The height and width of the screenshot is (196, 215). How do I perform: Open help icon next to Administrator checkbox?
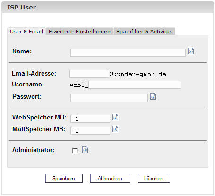tap(85, 150)
